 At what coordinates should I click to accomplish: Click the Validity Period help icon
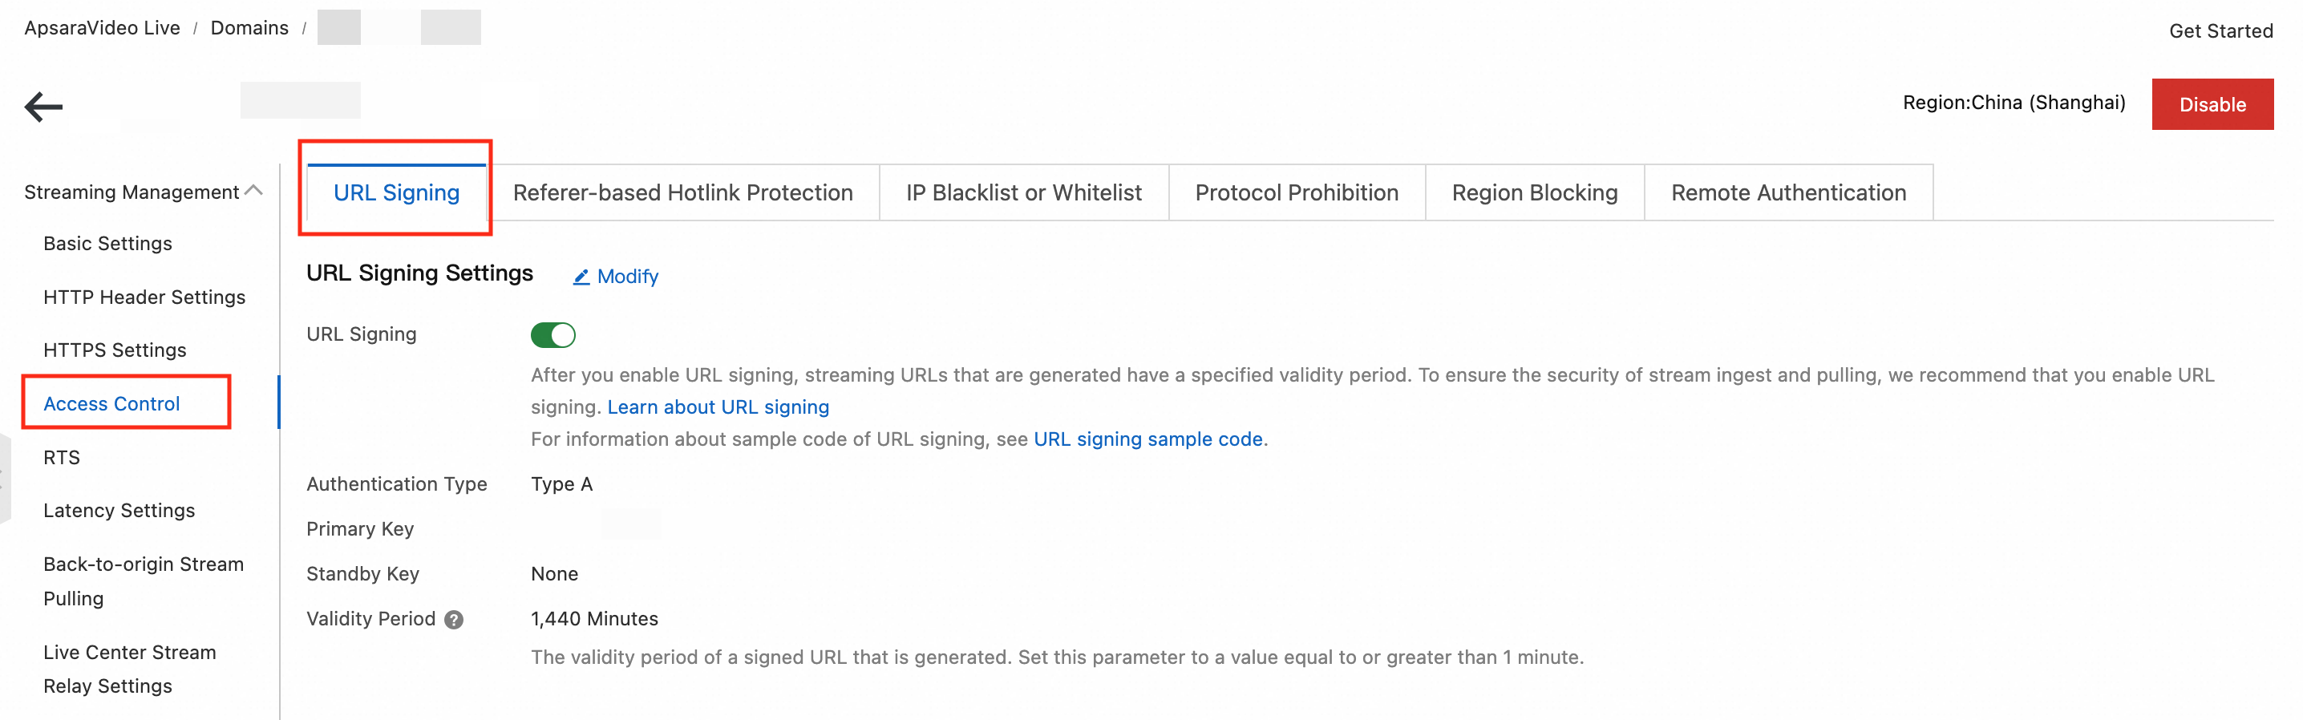(x=454, y=620)
